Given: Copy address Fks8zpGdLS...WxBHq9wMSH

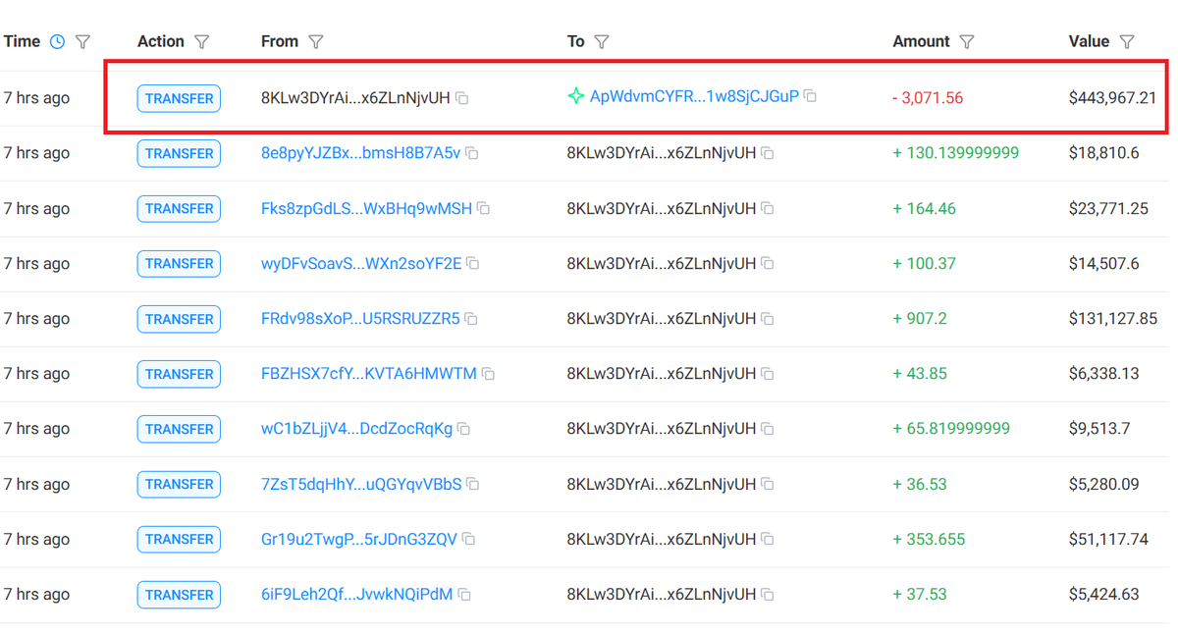Looking at the screenshot, I should [484, 209].
